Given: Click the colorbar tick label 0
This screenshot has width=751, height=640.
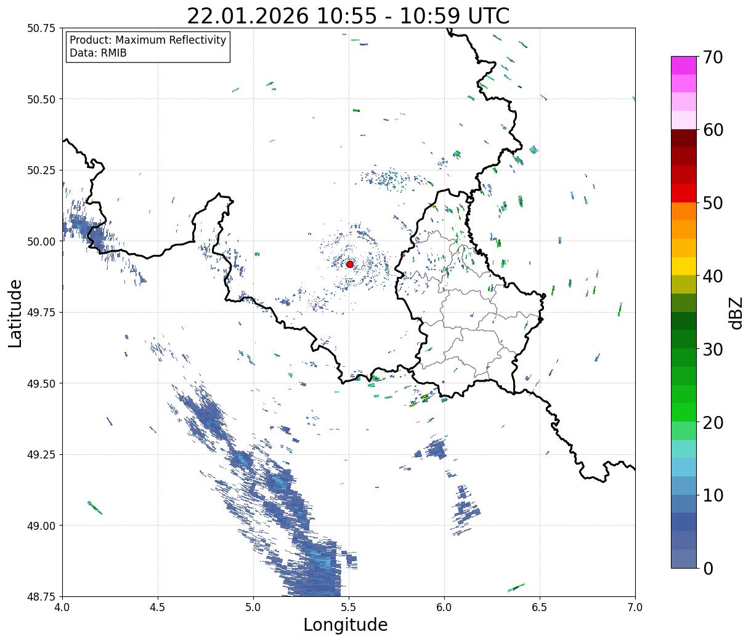Looking at the screenshot, I should [708, 568].
